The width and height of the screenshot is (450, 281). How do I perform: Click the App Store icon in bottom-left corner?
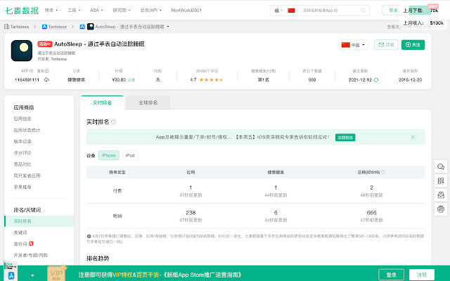click(11, 275)
